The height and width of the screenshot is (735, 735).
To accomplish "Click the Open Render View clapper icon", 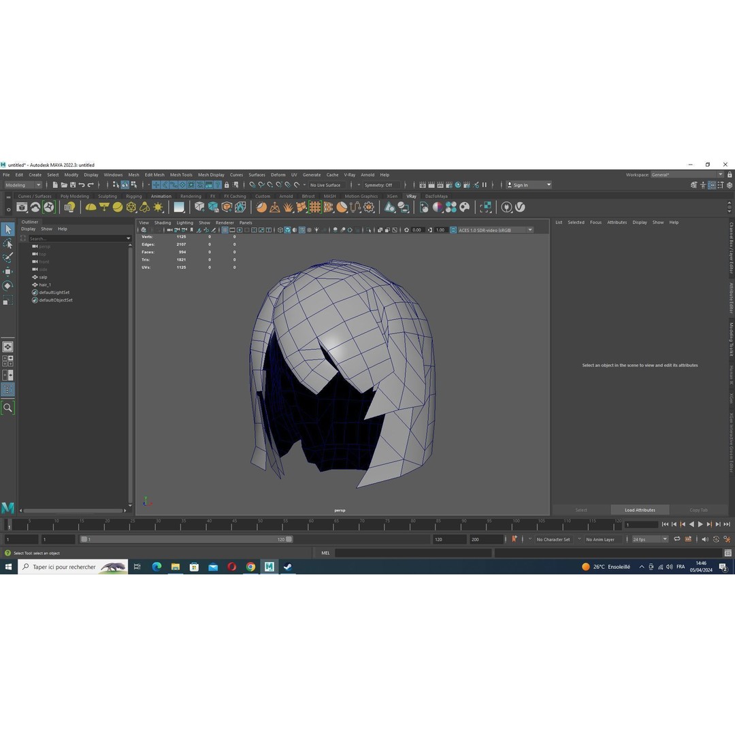I will pyautogui.click(x=423, y=184).
